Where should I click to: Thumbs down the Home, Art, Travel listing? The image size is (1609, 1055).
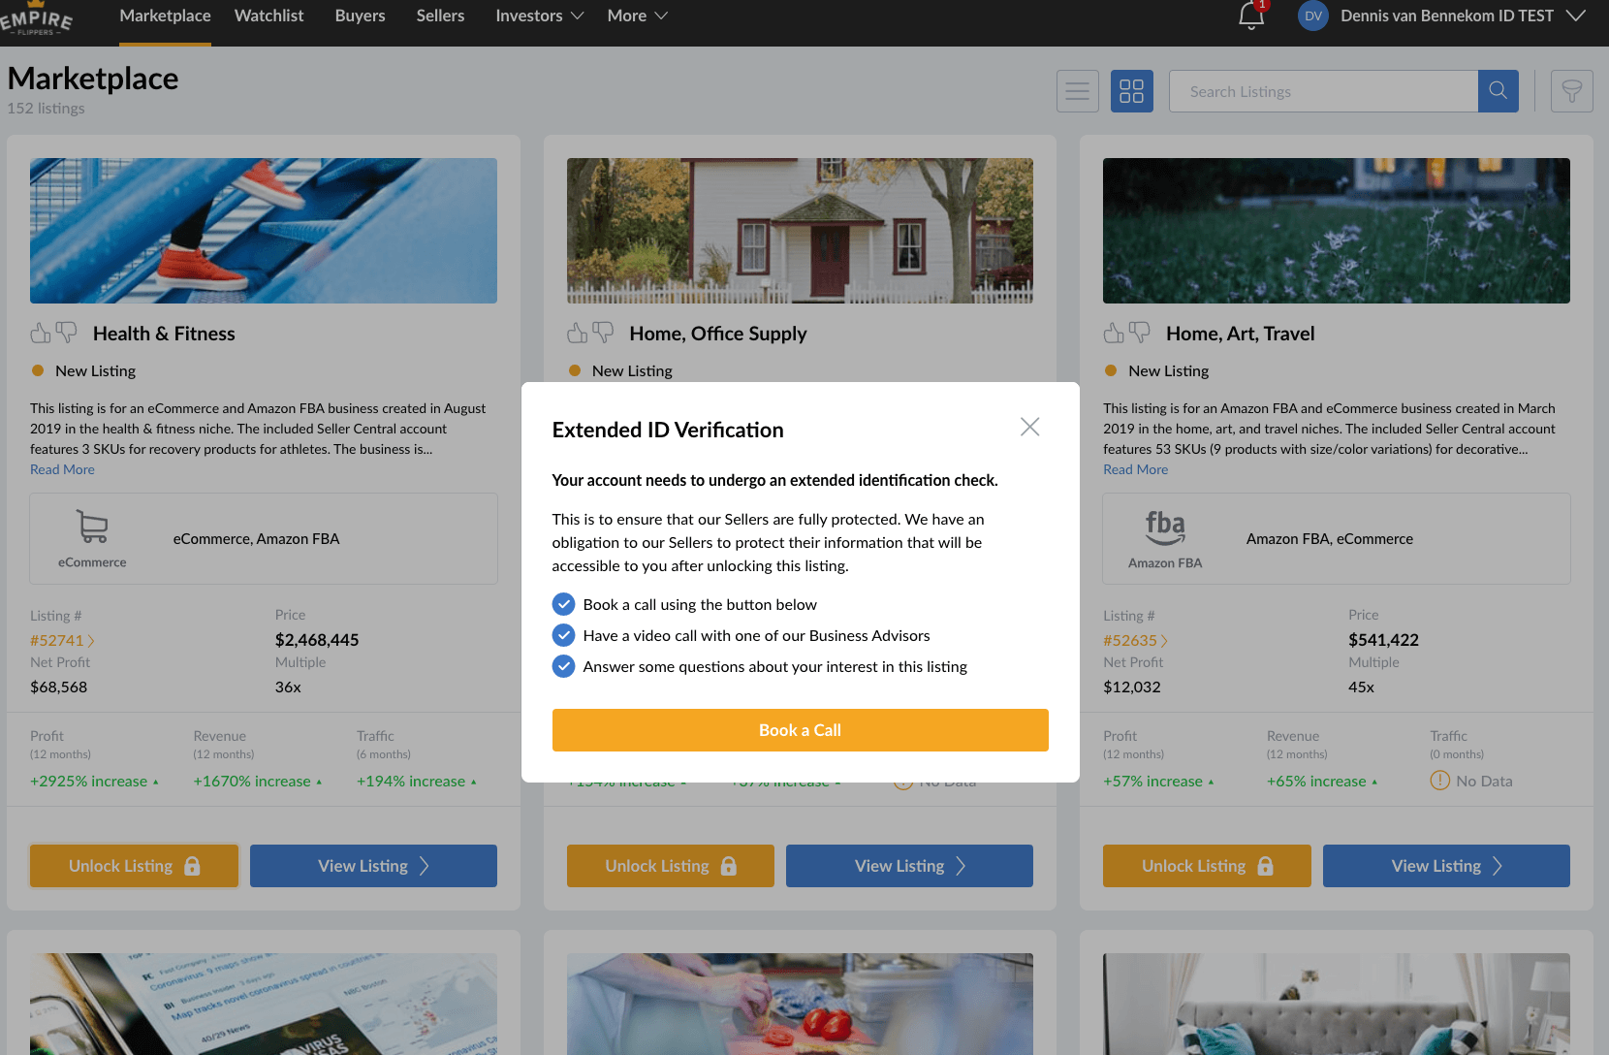coord(1139,334)
